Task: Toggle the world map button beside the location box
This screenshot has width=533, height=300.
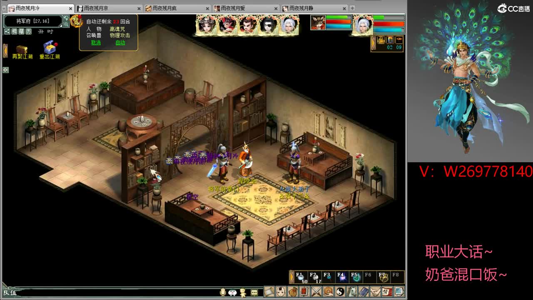Action: coord(66,18)
